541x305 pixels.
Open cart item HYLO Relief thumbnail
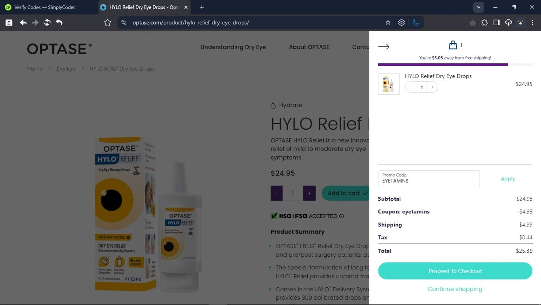388,84
